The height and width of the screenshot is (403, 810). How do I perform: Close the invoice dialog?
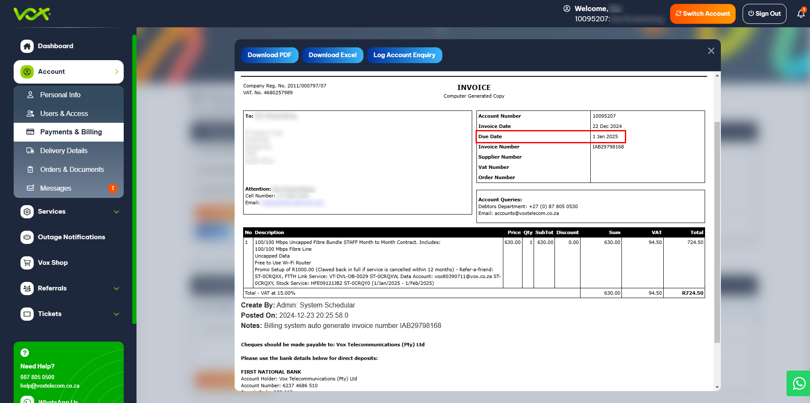pos(711,51)
